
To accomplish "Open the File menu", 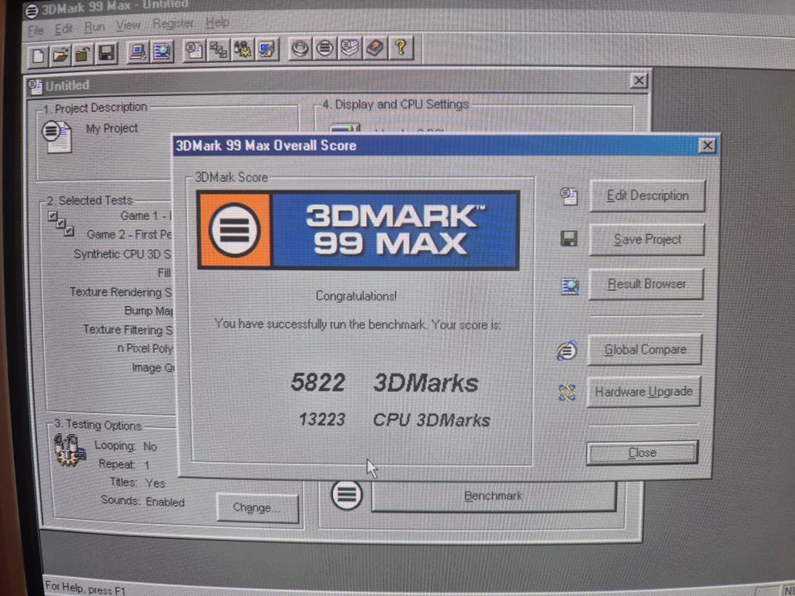I will (36, 31).
